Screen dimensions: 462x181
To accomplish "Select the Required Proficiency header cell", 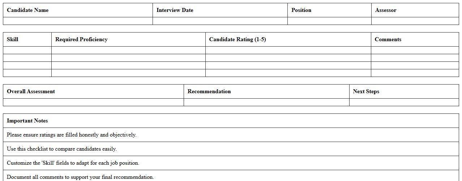I will [81, 39].
